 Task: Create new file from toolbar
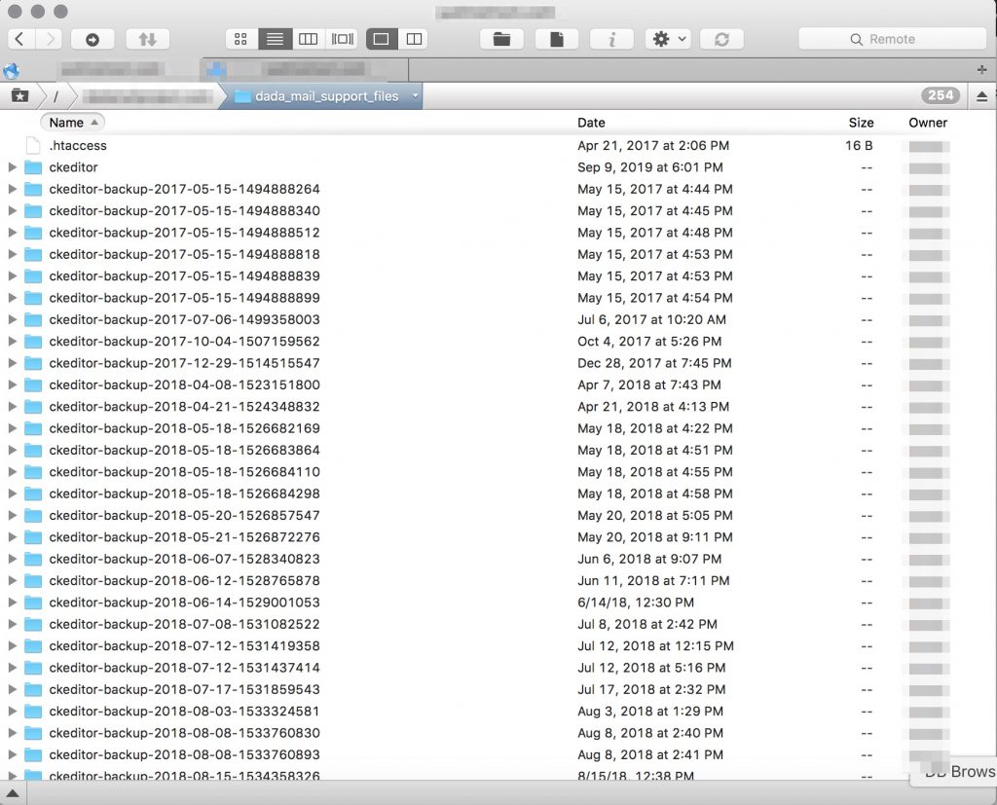point(557,40)
